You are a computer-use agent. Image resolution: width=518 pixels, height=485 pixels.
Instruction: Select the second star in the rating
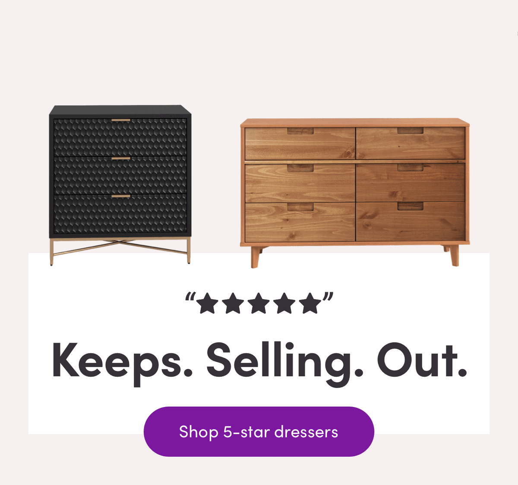click(x=233, y=304)
